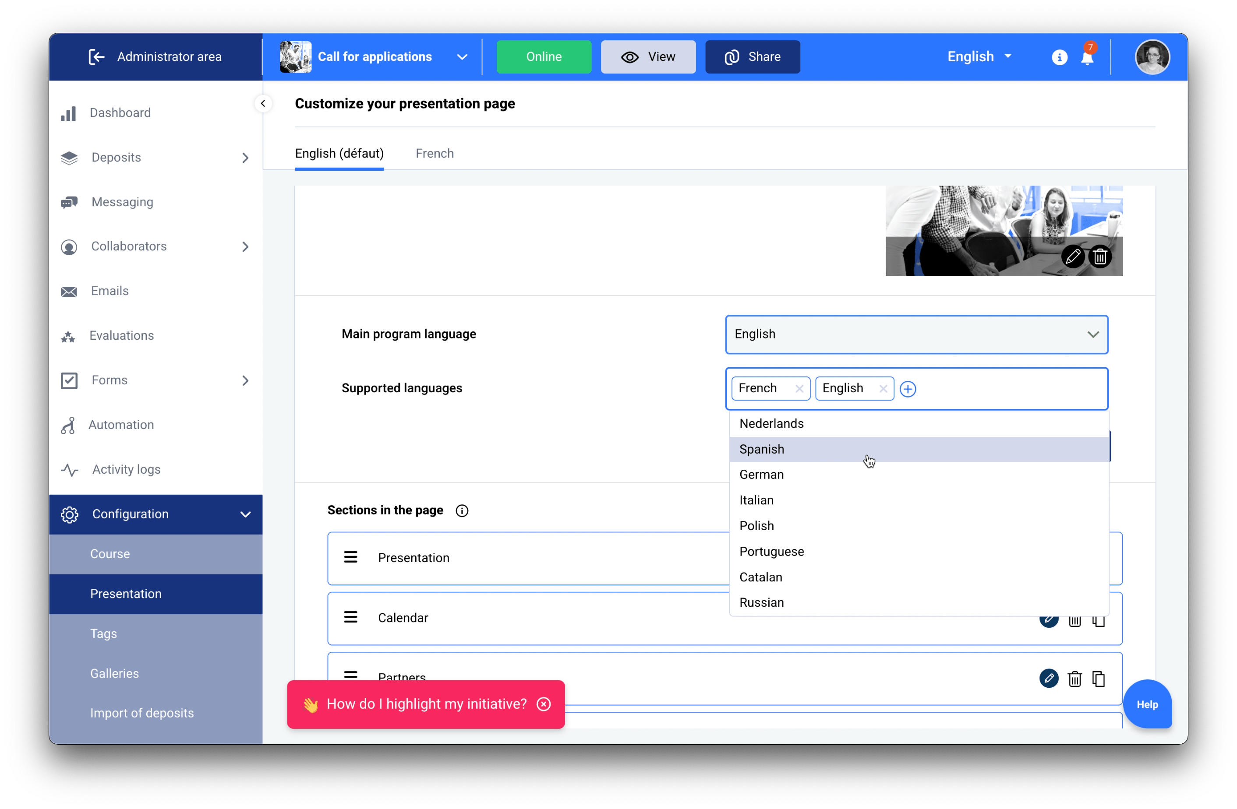This screenshot has height=809, width=1237.
Task: Select Russian from the language list
Action: pyautogui.click(x=919, y=602)
